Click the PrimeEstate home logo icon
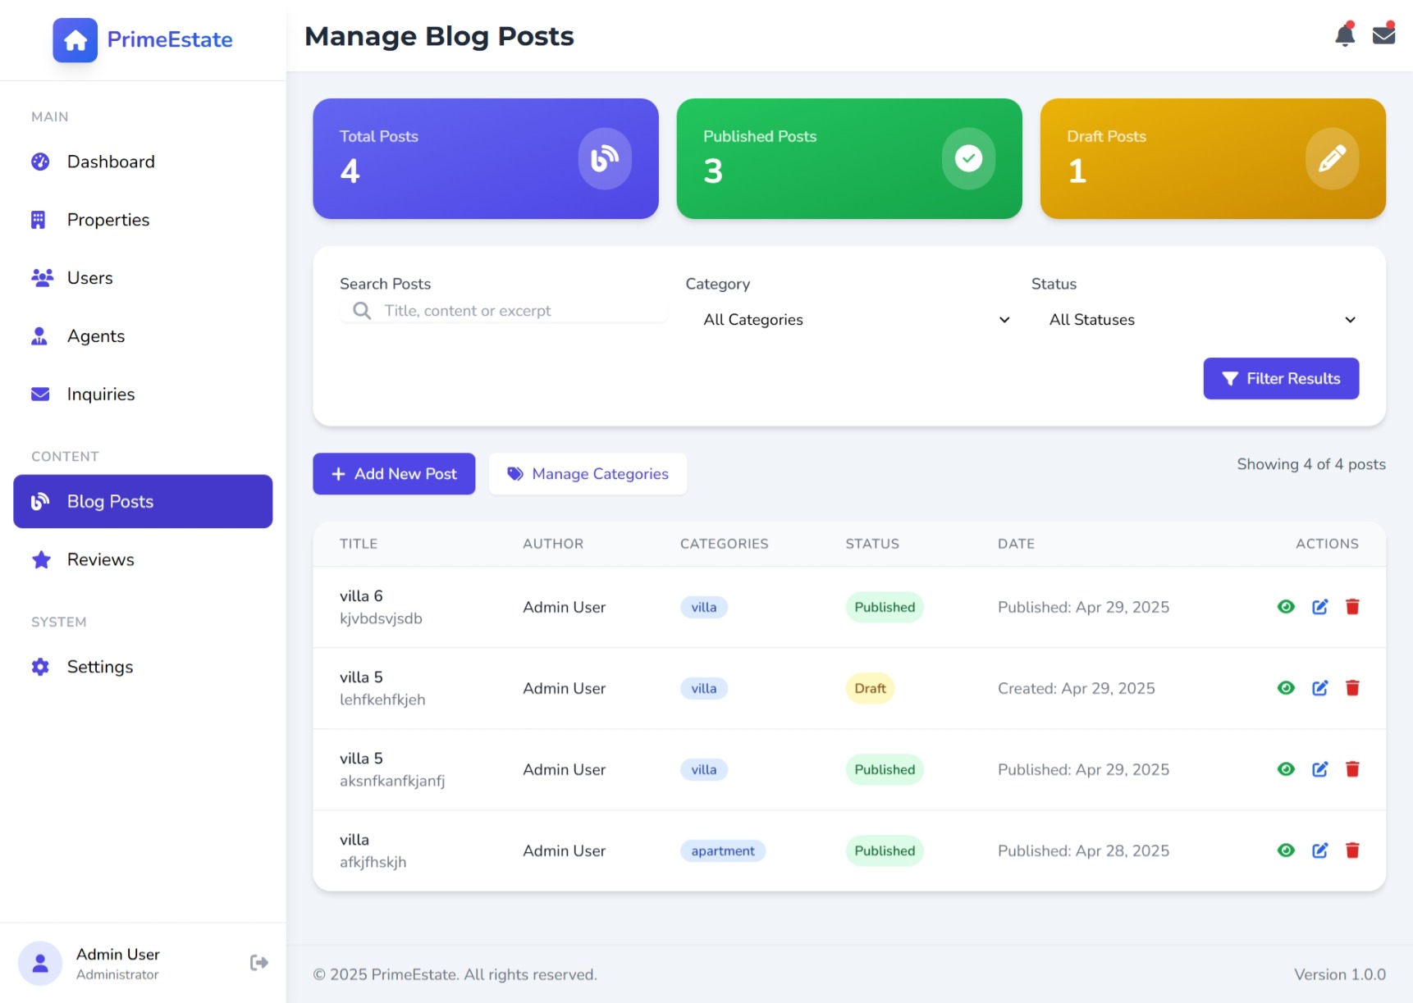The image size is (1413, 1003). point(75,40)
